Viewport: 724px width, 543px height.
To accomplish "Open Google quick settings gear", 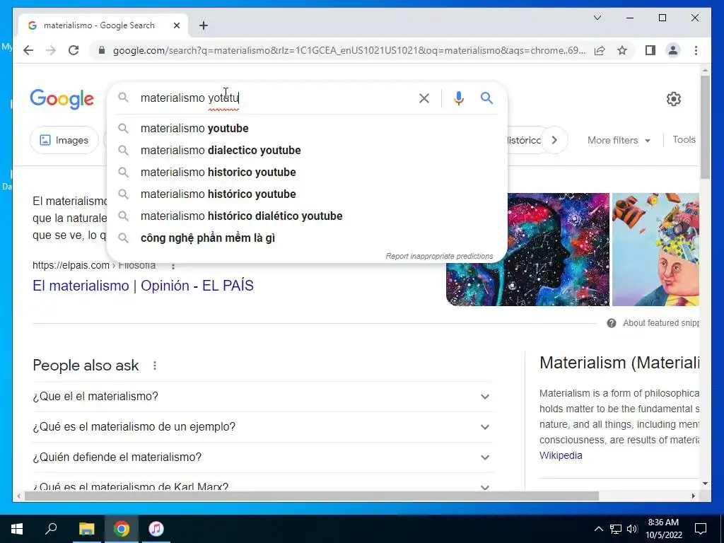I will 674,99.
